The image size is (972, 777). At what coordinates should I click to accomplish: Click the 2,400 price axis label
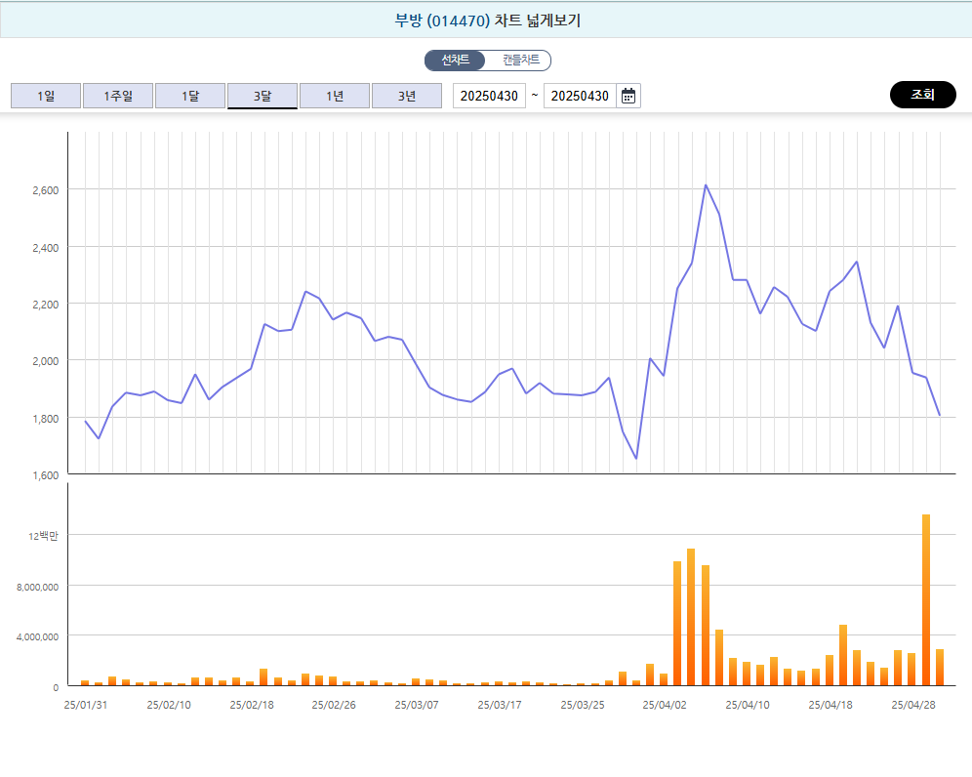(x=46, y=248)
